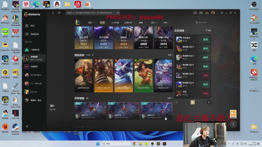Select 黑神话: 悟空 in the sidebar

click(x=34, y=100)
